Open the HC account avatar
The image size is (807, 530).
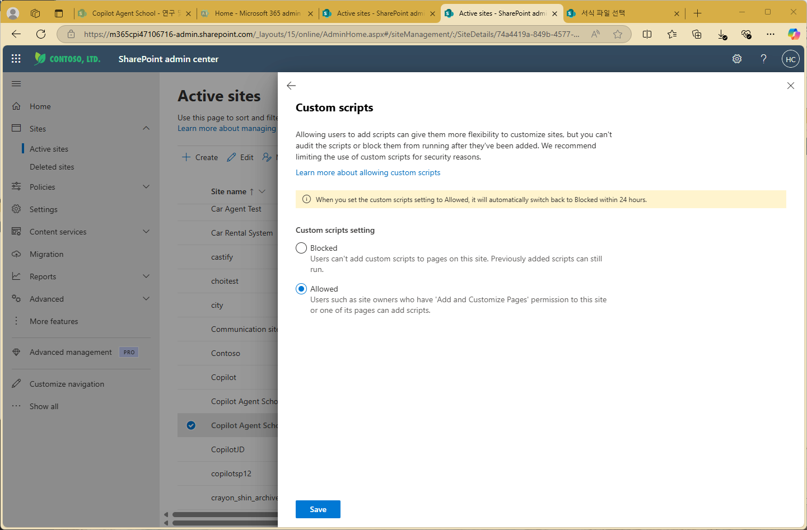(790, 59)
